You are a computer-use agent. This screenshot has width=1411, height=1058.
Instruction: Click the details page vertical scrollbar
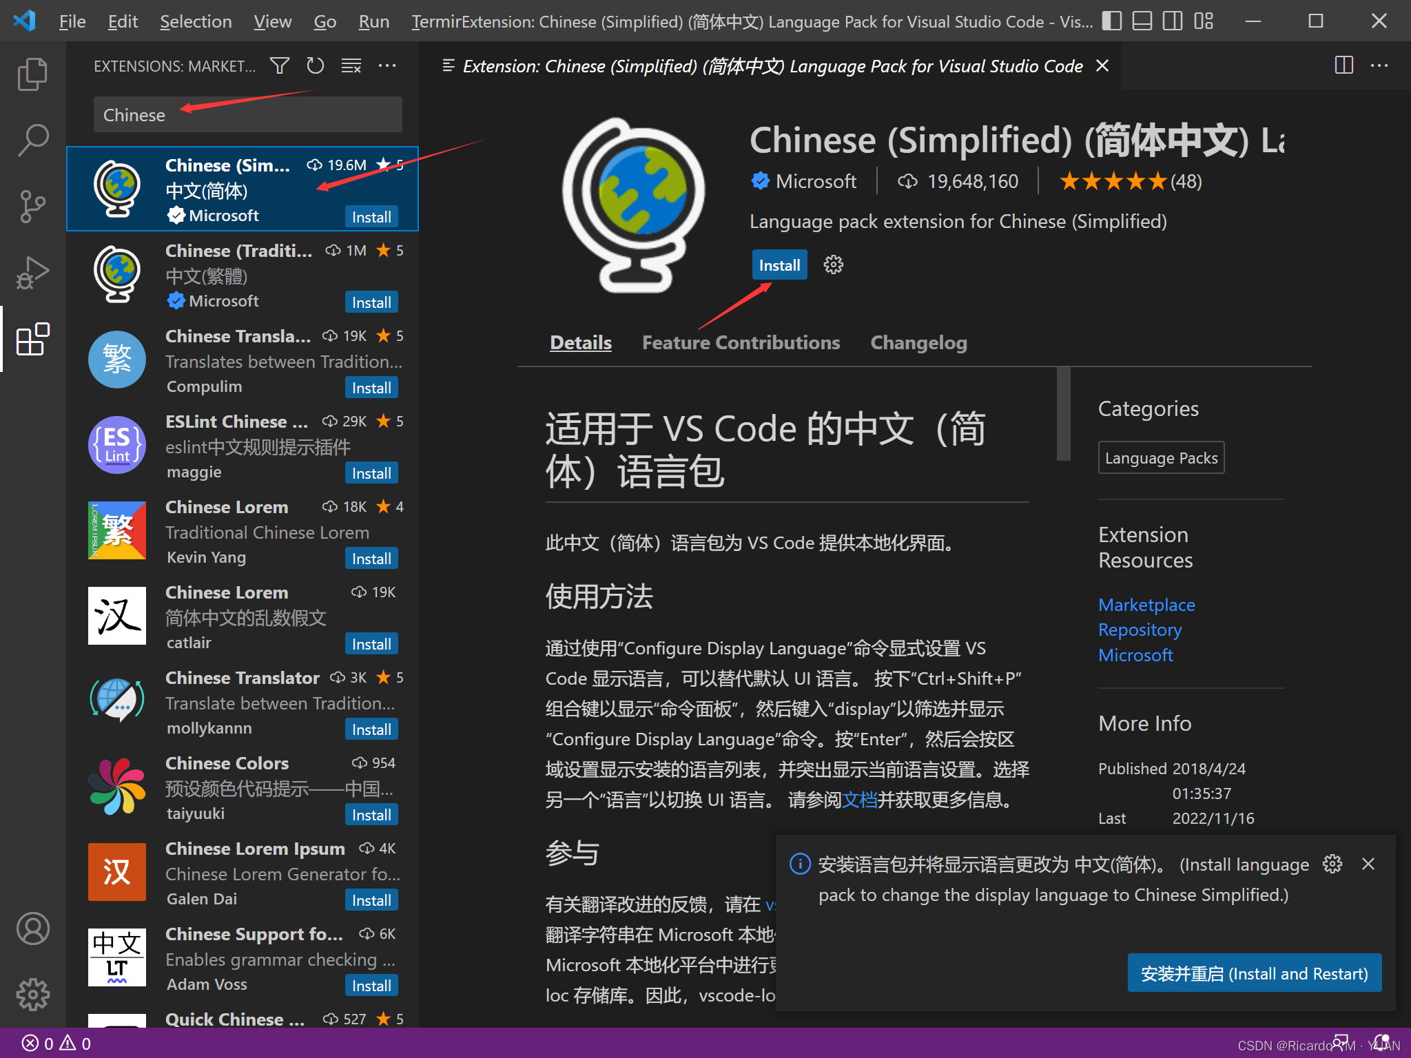pyautogui.click(x=1063, y=415)
